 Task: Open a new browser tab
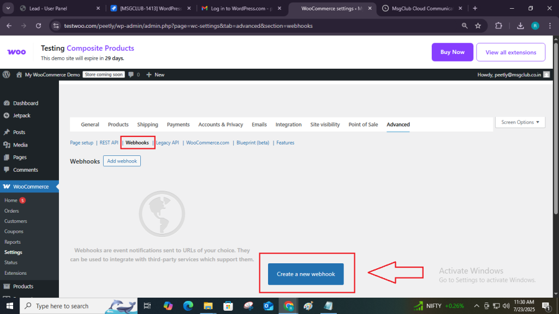(x=475, y=8)
